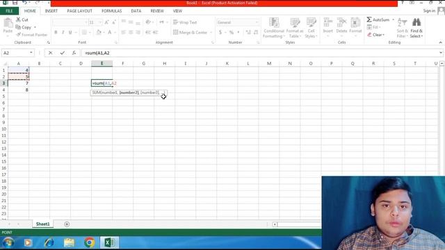Switch to the DATA tab
The width and height of the screenshot is (445, 250).
tap(136, 11)
